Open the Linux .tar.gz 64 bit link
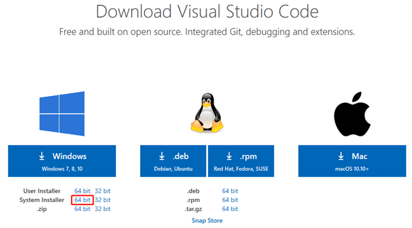The height and width of the screenshot is (228, 412). pos(230,209)
